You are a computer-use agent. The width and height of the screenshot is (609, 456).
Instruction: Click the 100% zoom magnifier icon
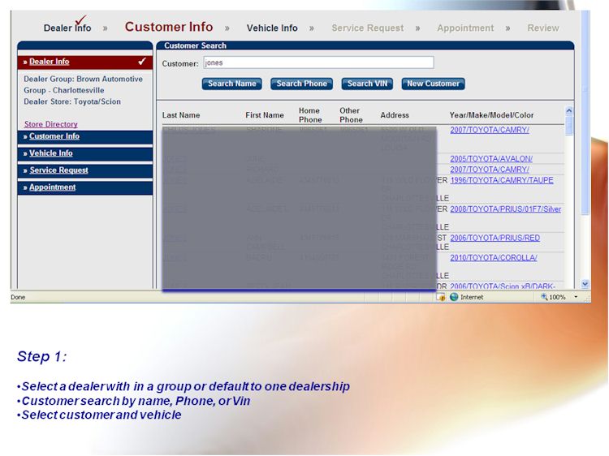(545, 297)
